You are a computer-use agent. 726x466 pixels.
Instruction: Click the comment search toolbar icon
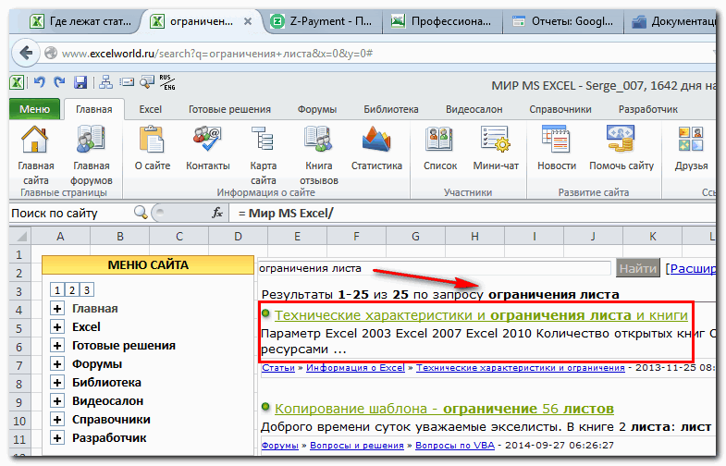(147, 82)
